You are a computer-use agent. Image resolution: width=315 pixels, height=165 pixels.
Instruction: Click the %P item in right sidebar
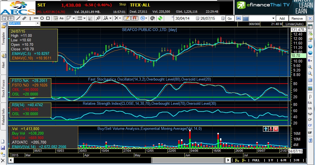click(310, 114)
